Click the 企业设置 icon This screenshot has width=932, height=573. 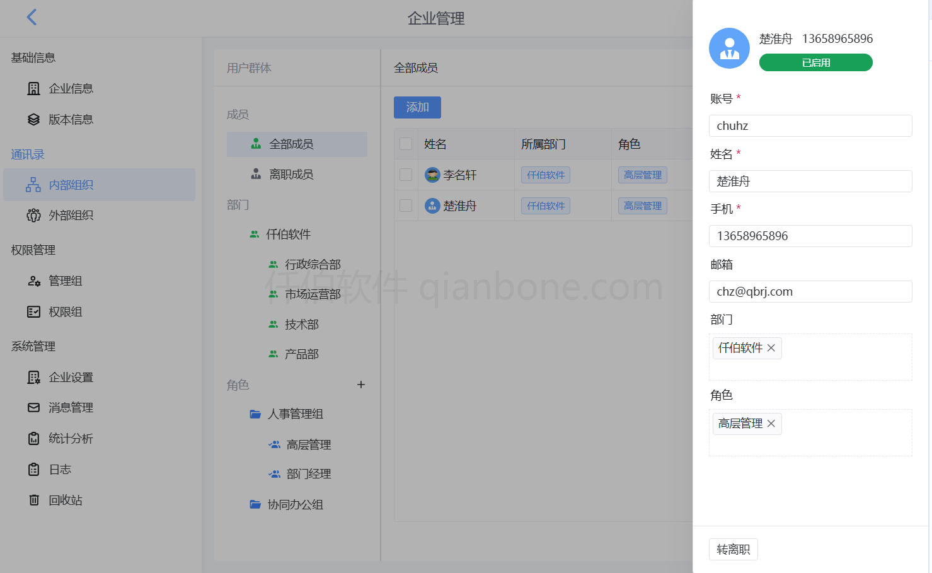point(33,377)
